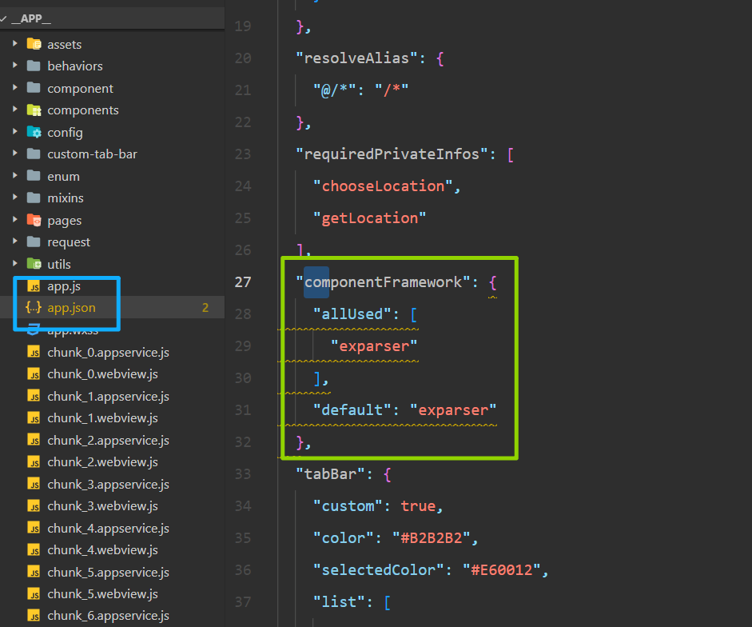
Task: Click "requiredPrivateInfos" key on line 23
Action: [x=392, y=154]
